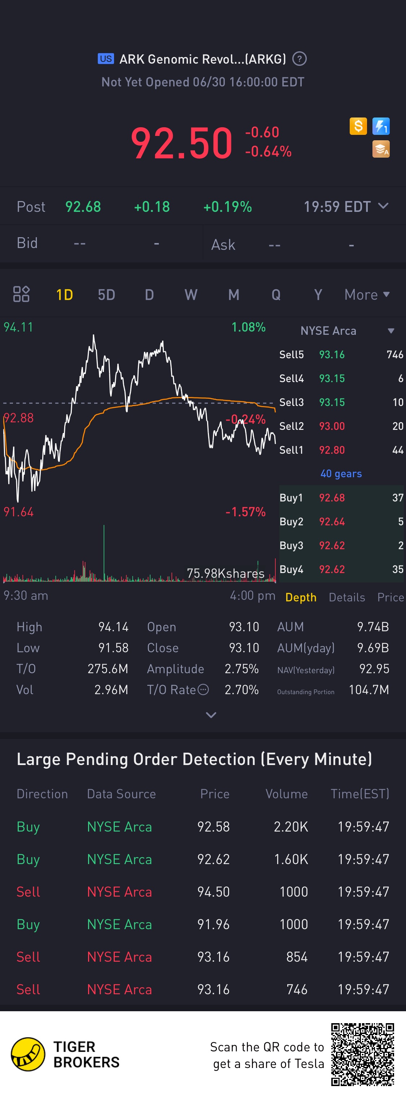Viewport: 406px width, 1098px height.
Task: Tap the AUM value 9.74B
Action: [x=373, y=627]
